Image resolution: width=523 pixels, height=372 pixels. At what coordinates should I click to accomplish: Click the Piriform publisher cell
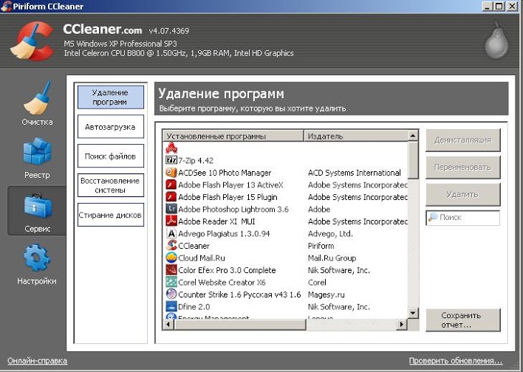321,246
